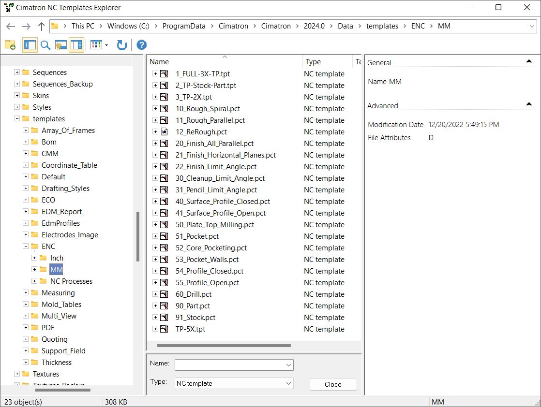Viewport: 541px width, 407px height.
Task: Collapse the ENC folder in tree
Action: click(26, 246)
